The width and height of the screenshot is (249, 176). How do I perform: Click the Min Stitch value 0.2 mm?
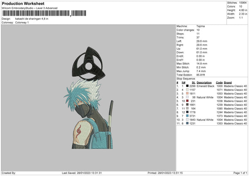pyautogui.click(x=201, y=67)
